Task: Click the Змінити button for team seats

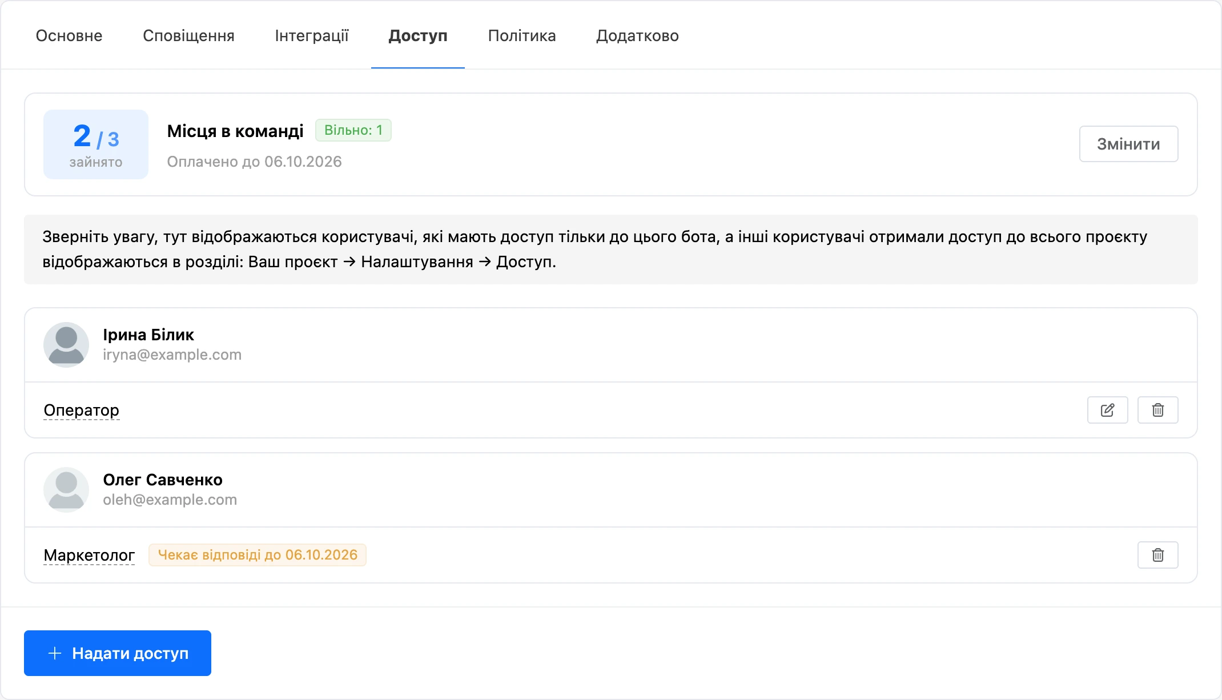Action: pos(1128,144)
